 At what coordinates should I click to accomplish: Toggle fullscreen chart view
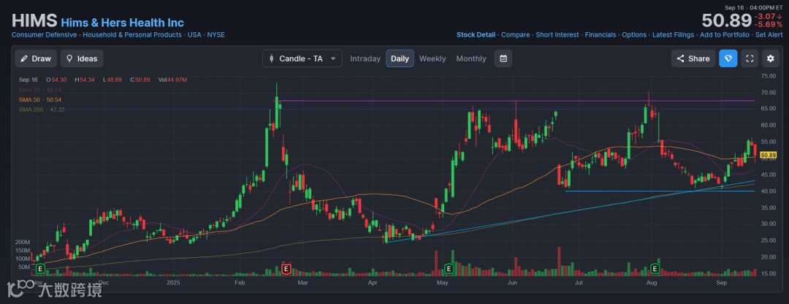(x=750, y=58)
